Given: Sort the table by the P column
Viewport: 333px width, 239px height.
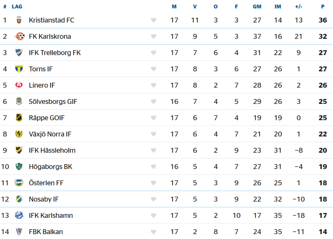Looking at the screenshot, I should (x=323, y=7).
